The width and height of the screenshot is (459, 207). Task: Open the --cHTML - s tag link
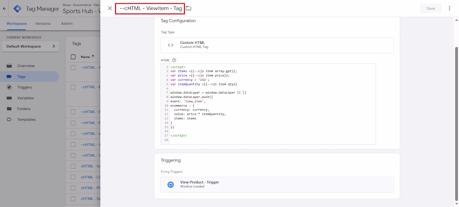91,134
